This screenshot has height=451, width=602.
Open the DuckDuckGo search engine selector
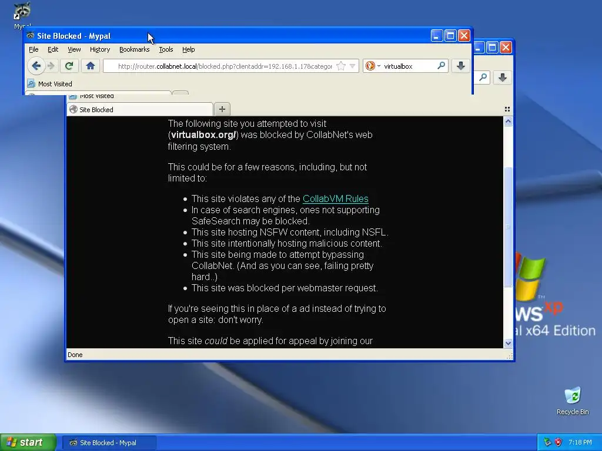point(372,66)
